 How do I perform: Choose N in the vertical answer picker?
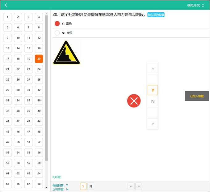(153, 101)
